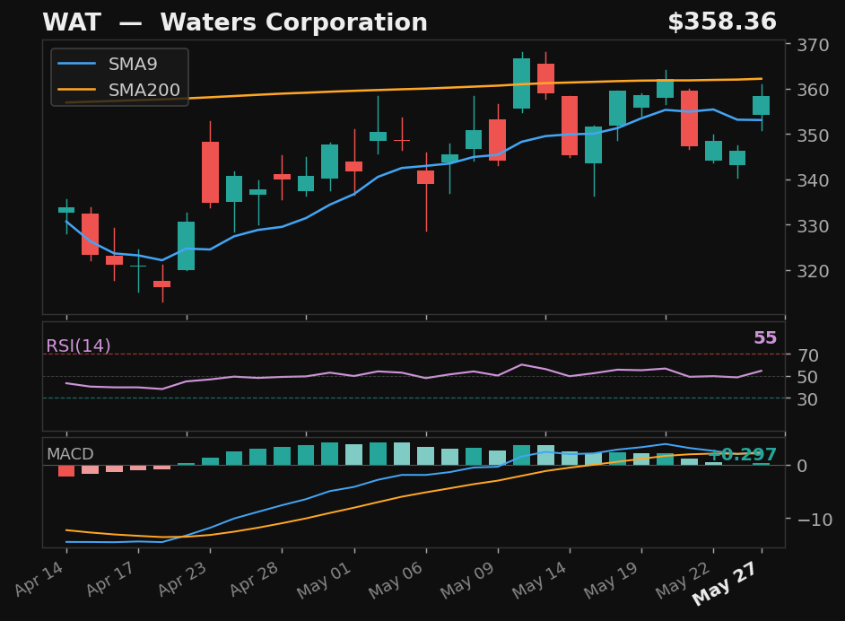The width and height of the screenshot is (845, 621).
Task: Click the first green candlestick on Apr 14
Action: click(x=66, y=210)
